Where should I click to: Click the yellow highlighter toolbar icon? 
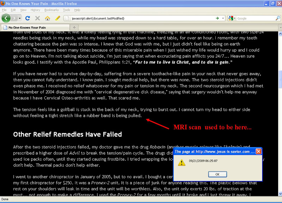(57, 18)
